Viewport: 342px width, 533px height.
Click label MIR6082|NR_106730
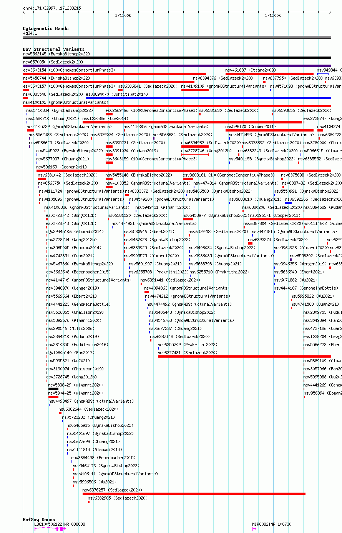(x=272, y=524)
